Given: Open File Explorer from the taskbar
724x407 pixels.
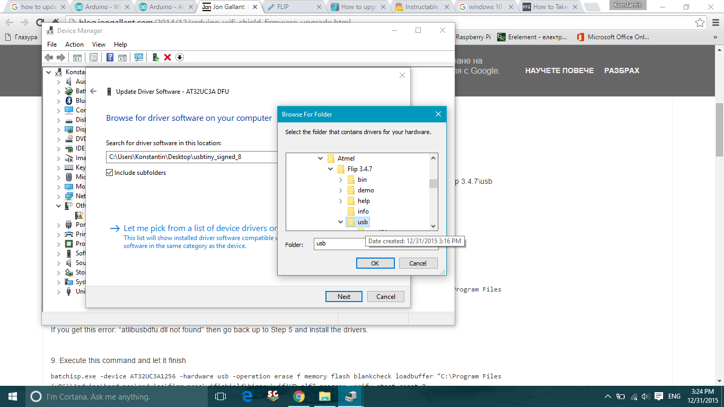Looking at the screenshot, I should point(324,396).
